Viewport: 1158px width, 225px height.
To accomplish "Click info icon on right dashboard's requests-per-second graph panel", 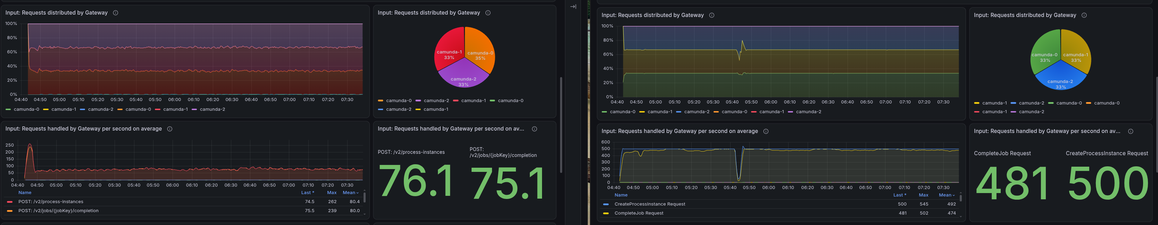I will (x=766, y=131).
